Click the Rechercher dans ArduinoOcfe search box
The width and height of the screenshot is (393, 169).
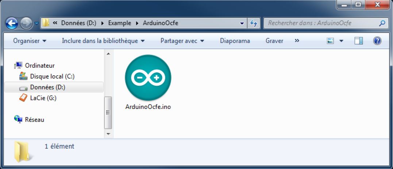pyautogui.click(x=321, y=23)
